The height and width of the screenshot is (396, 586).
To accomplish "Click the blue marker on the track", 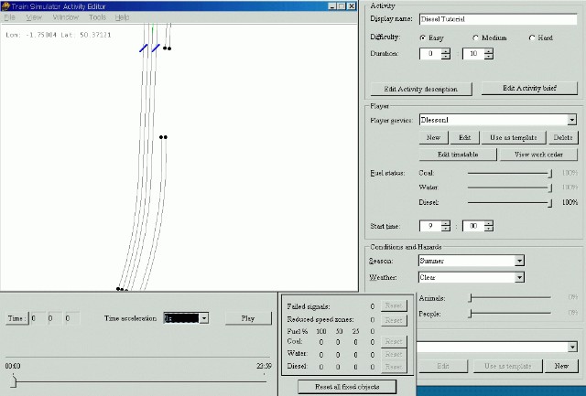I will (x=145, y=48).
